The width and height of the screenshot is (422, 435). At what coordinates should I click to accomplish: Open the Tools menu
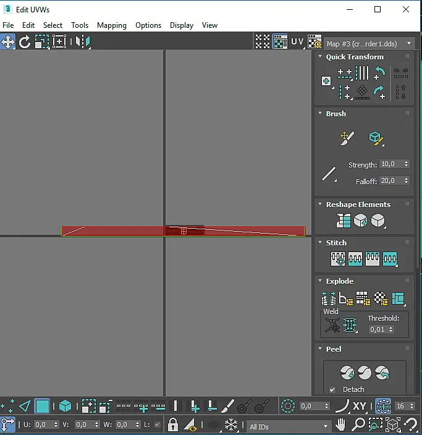pos(80,25)
